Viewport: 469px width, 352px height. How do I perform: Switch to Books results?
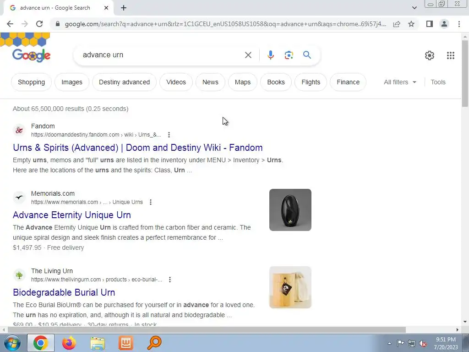tap(276, 82)
